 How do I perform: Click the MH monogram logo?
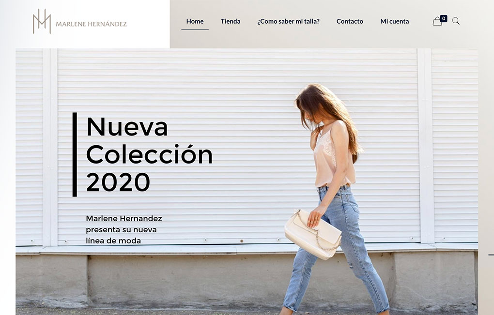click(42, 21)
